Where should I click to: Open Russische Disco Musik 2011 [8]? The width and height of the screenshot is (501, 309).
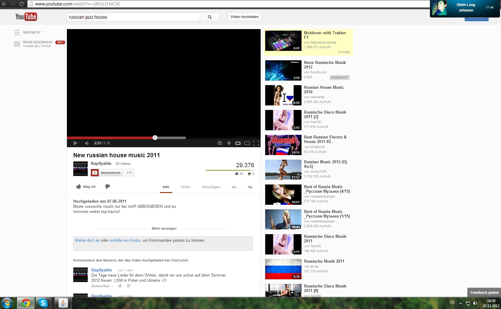325,288
